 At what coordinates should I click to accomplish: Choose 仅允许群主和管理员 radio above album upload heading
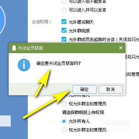[x=64, y=104]
